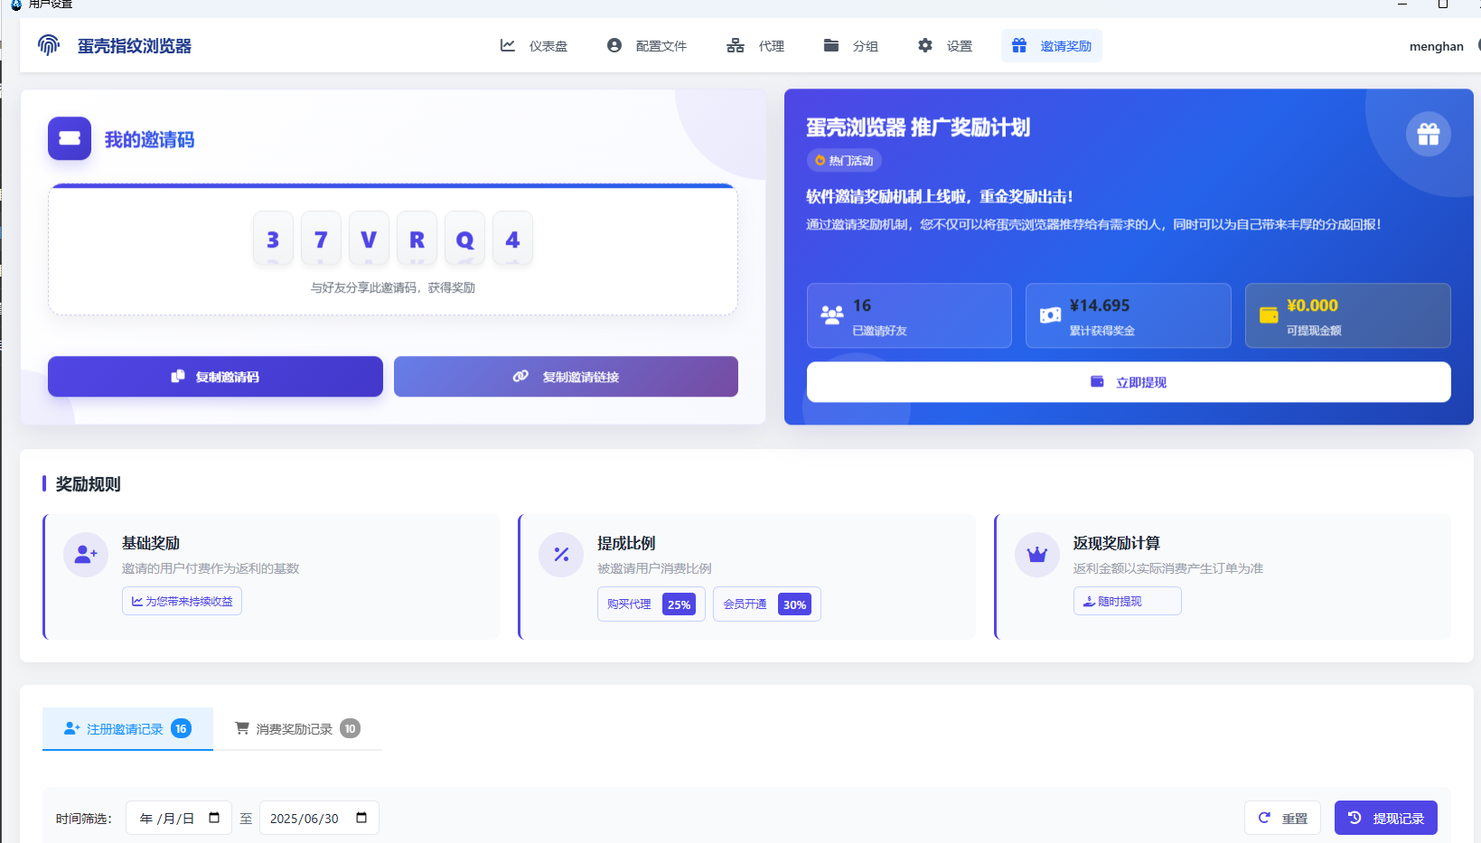Click the invite code ticket icon
The width and height of the screenshot is (1481, 843).
70,138
